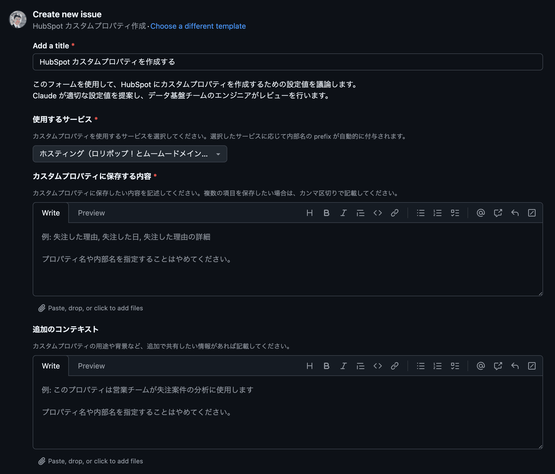
Task: Open fullscreen mode for the first editor
Action: click(x=532, y=213)
